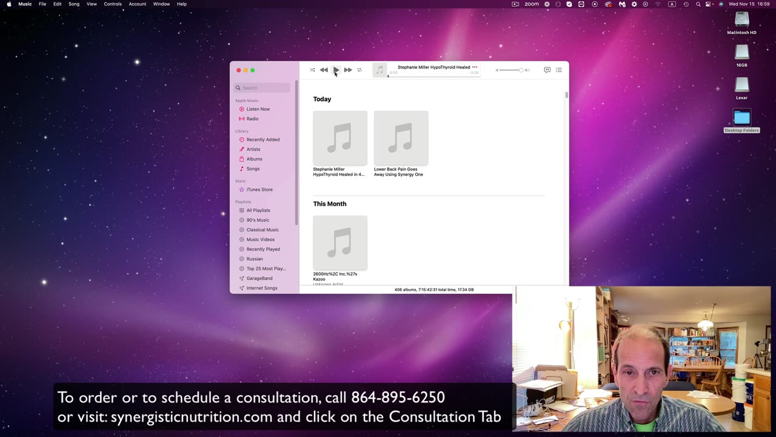Open Spotlight search magnifier icon
The height and width of the screenshot is (437, 776).
point(698,4)
